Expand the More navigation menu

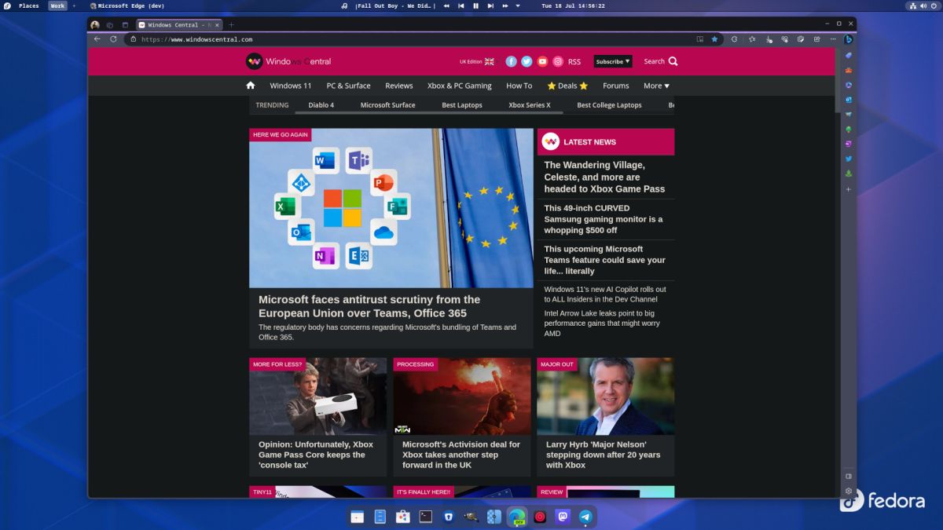point(656,86)
